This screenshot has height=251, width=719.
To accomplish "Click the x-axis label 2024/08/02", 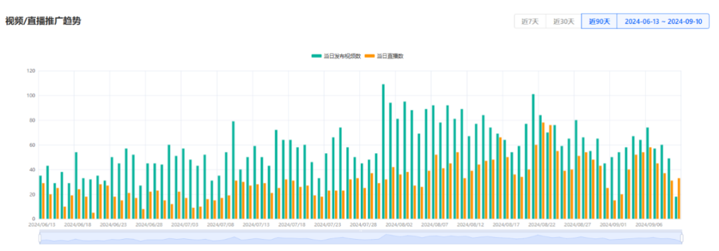I will tap(399, 225).
